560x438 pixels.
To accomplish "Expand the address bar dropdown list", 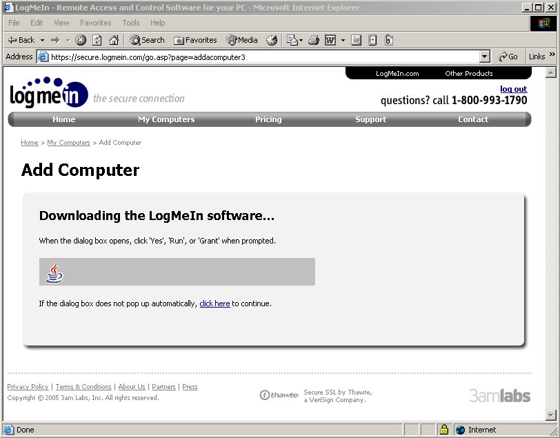I will pyautogui.click(x=484, y=57).
